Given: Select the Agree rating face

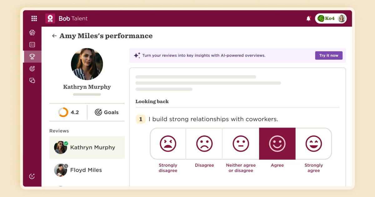Looking at the screenshot, I should click(x=277, y=144).
